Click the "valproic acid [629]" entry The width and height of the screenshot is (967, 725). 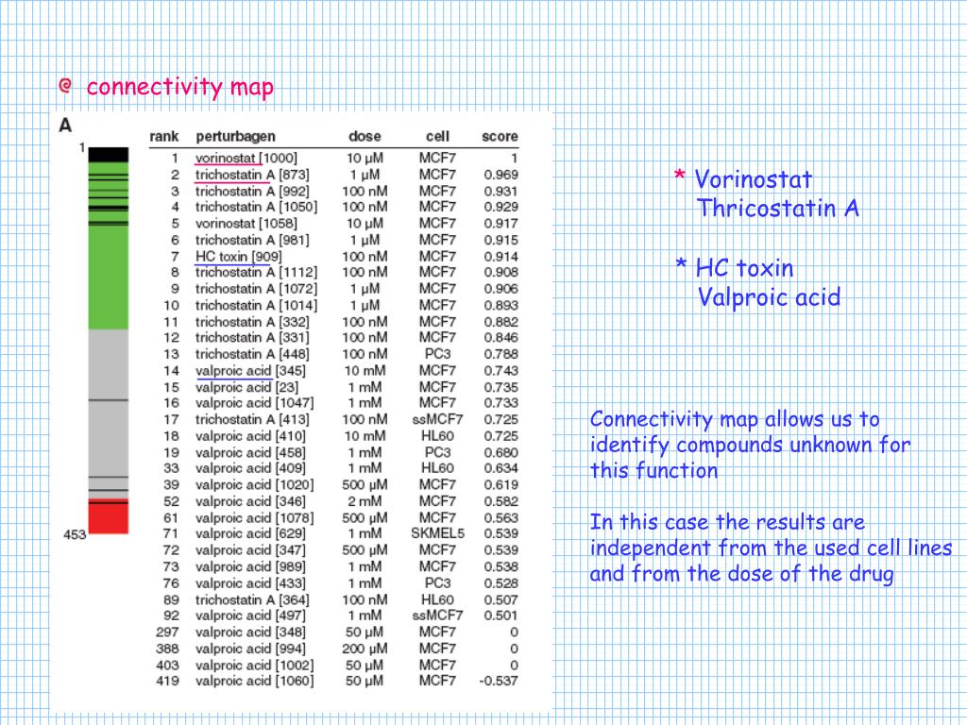(250, 534)
